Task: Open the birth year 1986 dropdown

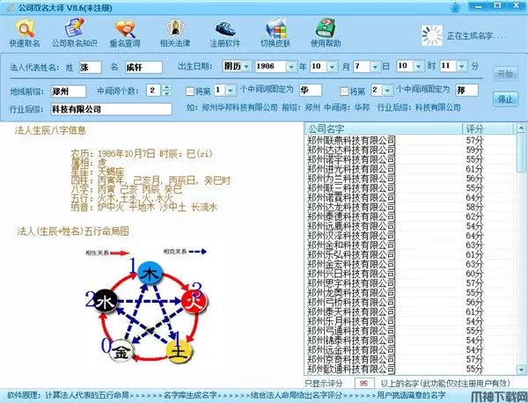Action: click(x=291, y=66)
